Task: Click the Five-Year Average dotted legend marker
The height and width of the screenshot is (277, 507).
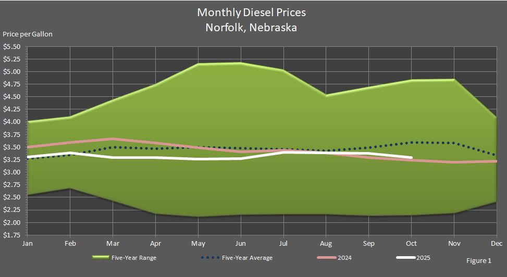Action: (211, 257)
